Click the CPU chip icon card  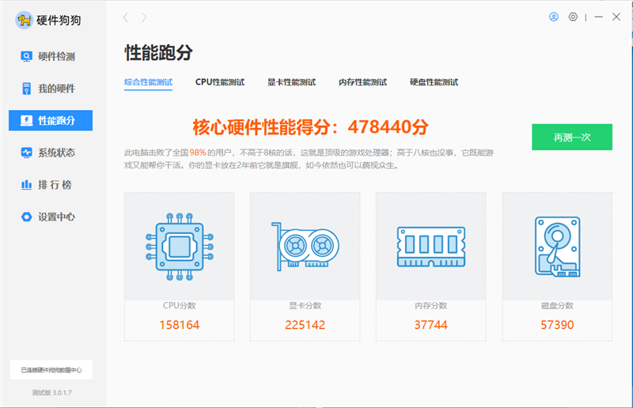click(x=180, y=247)
